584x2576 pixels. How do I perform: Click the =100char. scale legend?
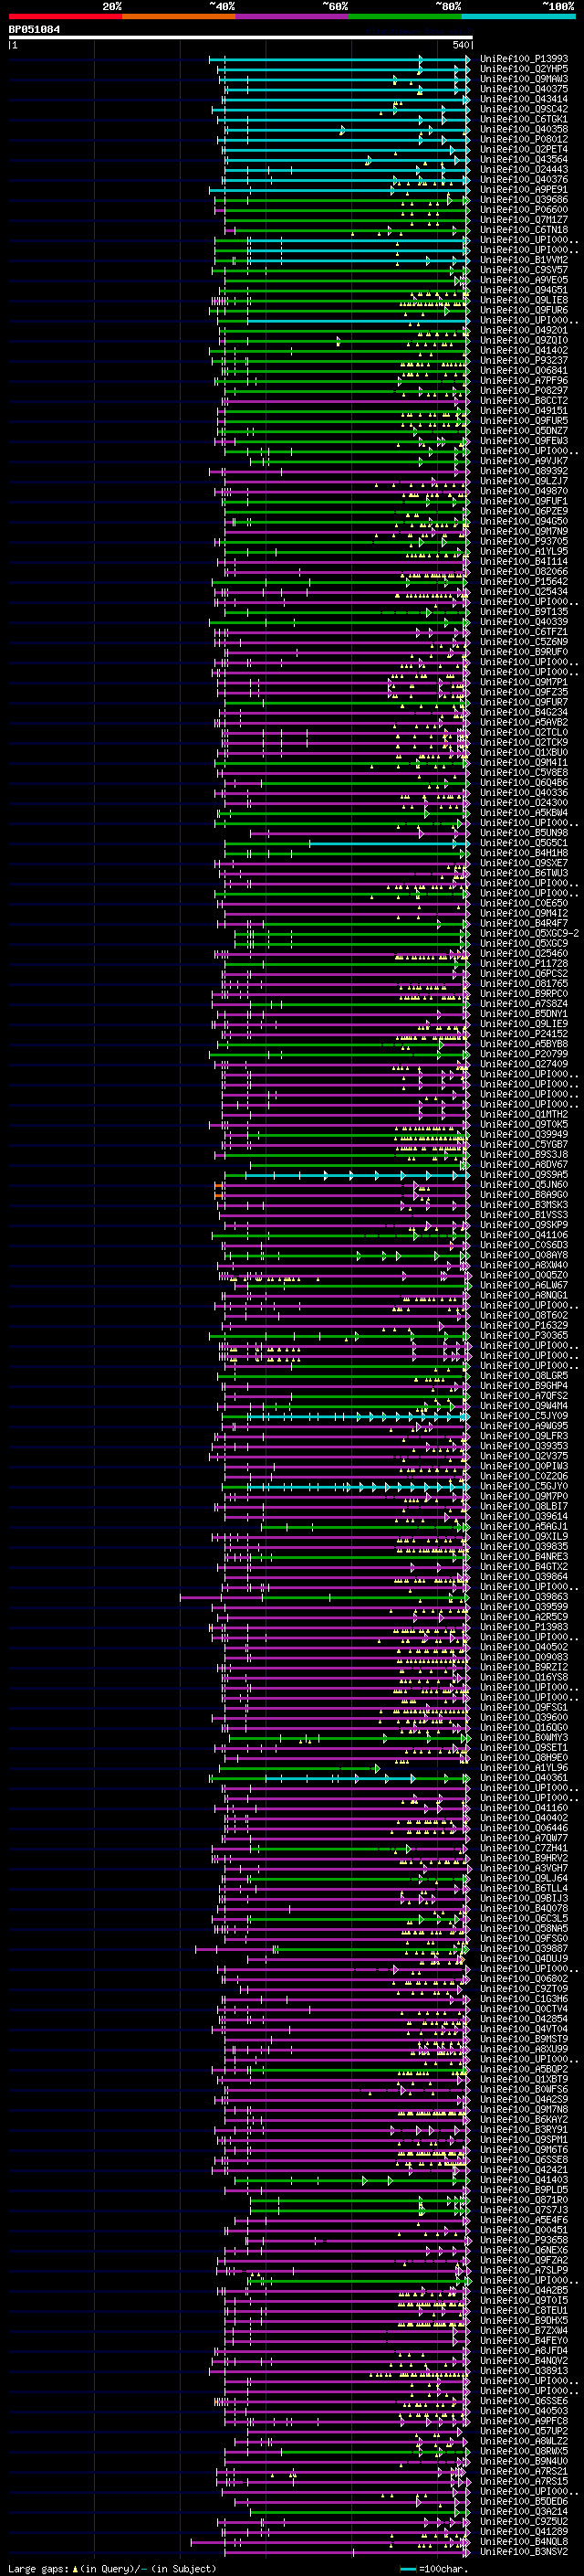coord(434,2569)
